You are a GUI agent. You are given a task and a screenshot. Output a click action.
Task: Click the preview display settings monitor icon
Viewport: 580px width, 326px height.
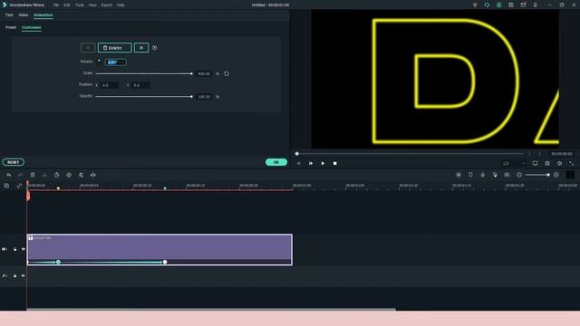536,163
